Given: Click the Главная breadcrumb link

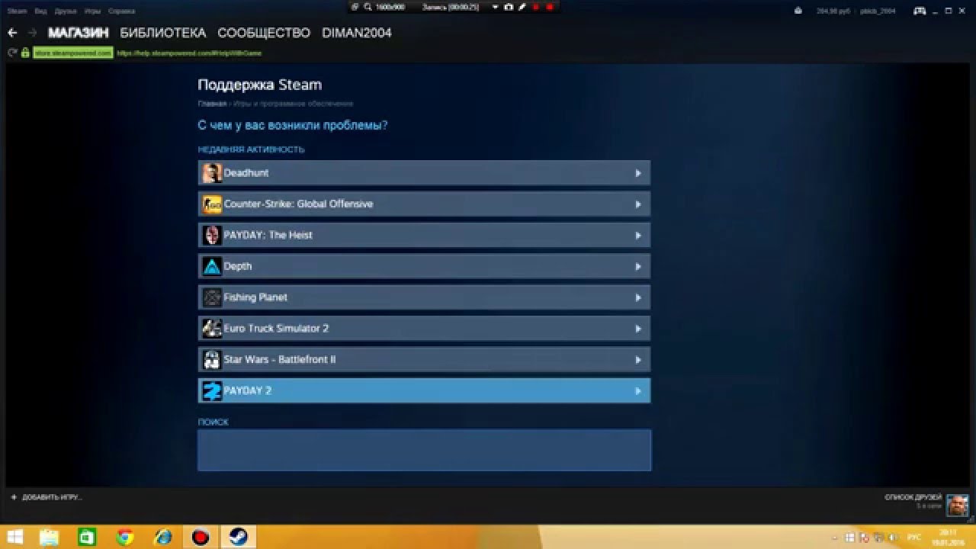Looking at the screenshot, I should click(x=212, y=104).
